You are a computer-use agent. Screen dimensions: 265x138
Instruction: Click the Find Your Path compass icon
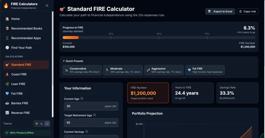click(7, 48)
